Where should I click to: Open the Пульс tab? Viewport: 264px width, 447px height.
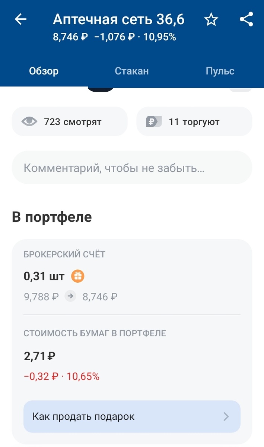pyautogui.click(x=220, y=71)
